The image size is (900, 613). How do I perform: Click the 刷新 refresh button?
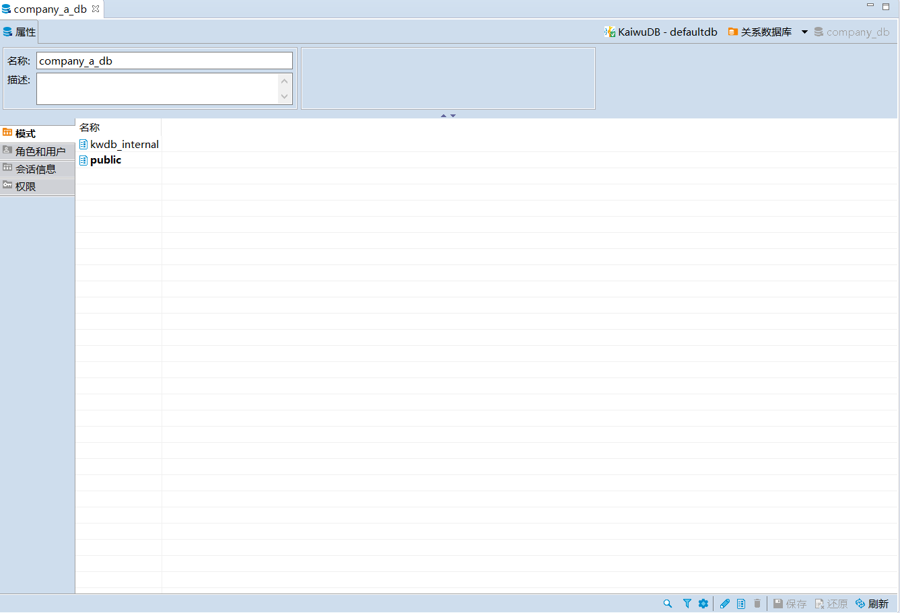(x=872, y=604)
